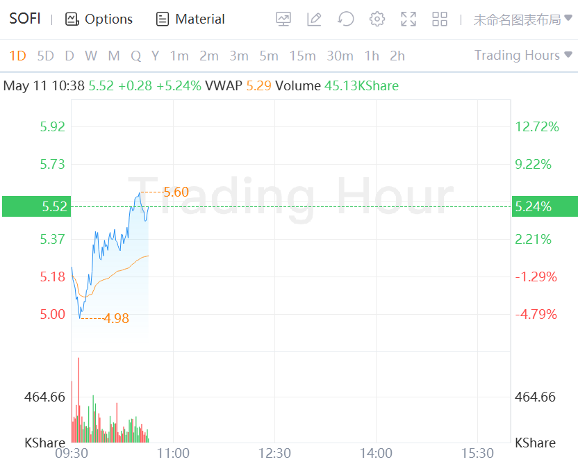Switch to 15m interval
Viewport: 578px width, 462px height.
[302, 56]
